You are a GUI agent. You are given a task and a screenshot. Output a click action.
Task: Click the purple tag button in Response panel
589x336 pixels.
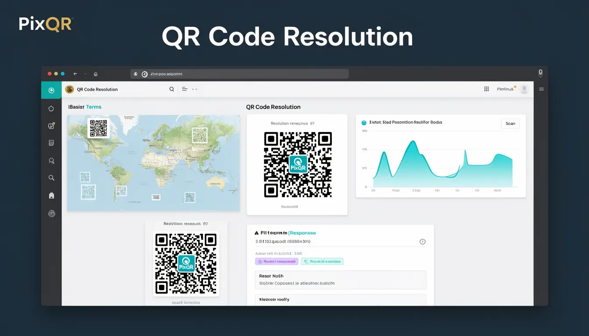277,262
